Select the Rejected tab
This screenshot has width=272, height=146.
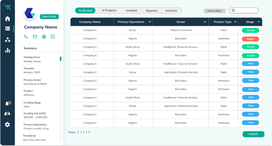click(x=152, y=11)
